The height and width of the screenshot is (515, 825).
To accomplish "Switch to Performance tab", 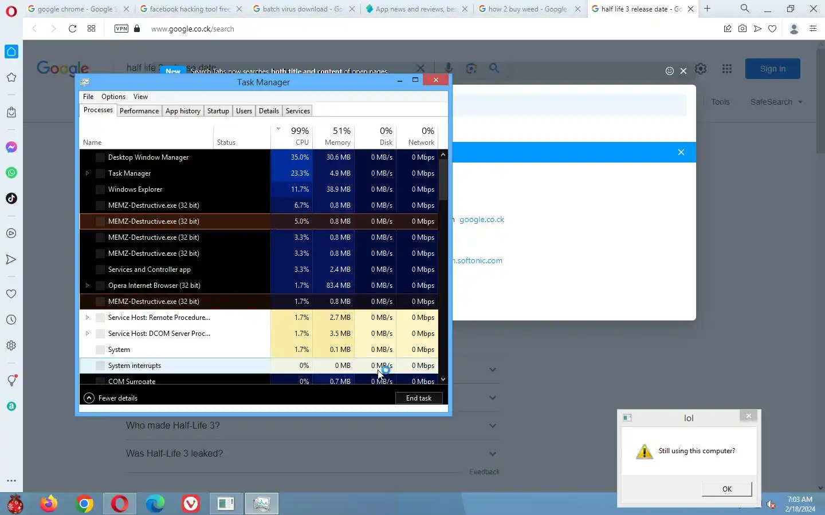I will [x=139, y=111].
